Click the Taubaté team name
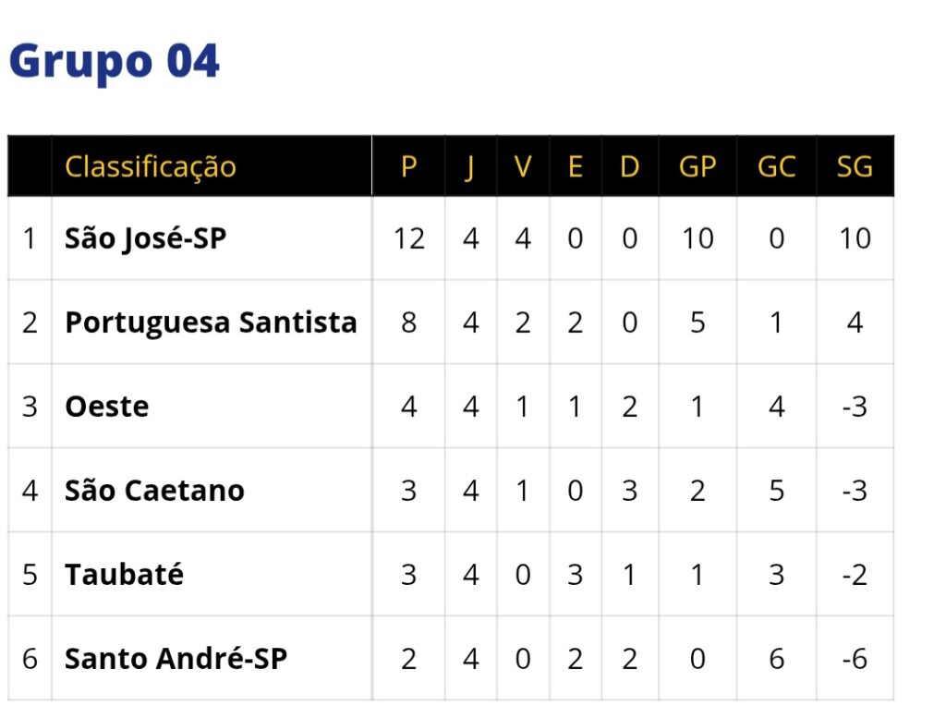 (x=124, y=574)
